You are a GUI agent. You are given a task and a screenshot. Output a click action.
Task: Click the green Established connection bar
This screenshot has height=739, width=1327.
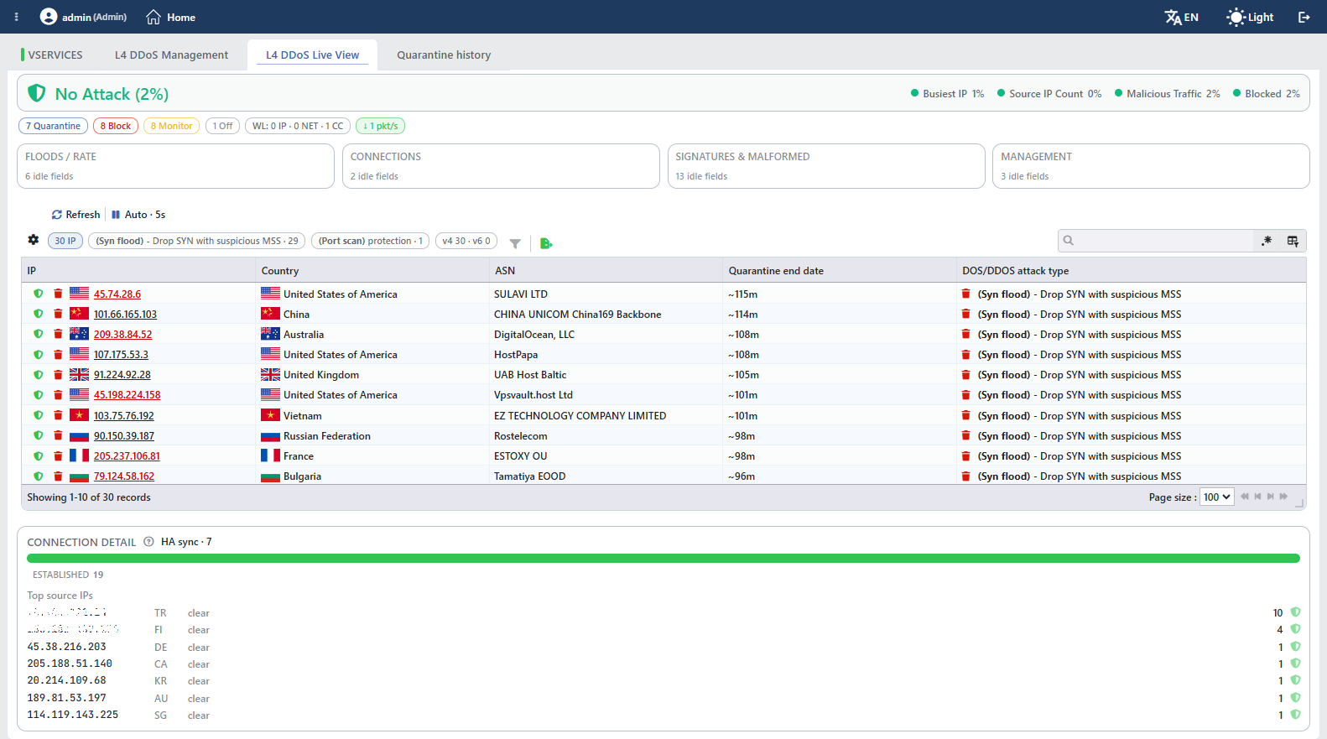point(663,558)
